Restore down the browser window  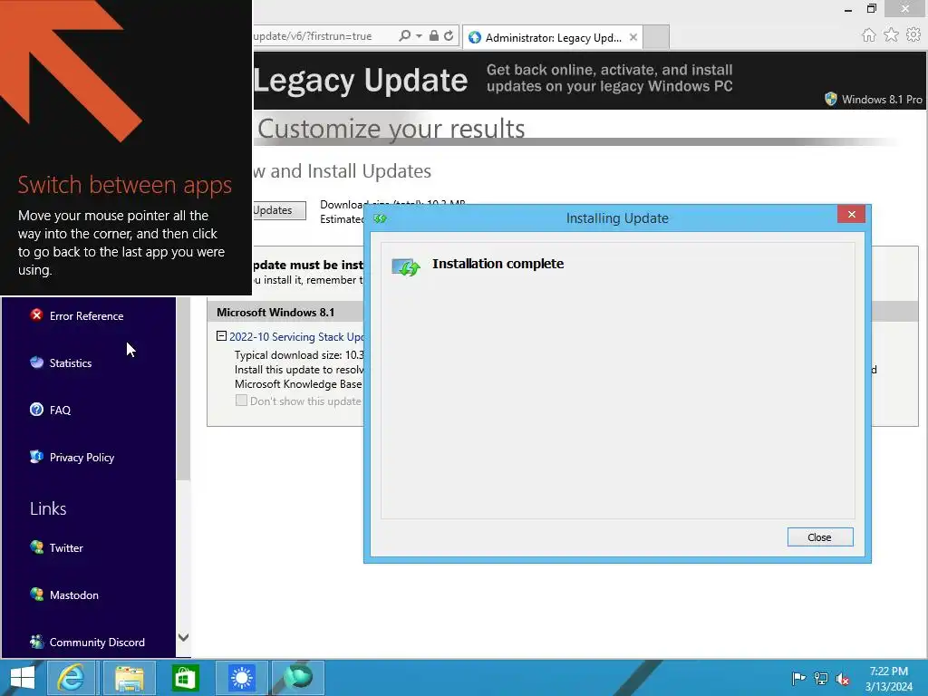[x=871, y=8]
